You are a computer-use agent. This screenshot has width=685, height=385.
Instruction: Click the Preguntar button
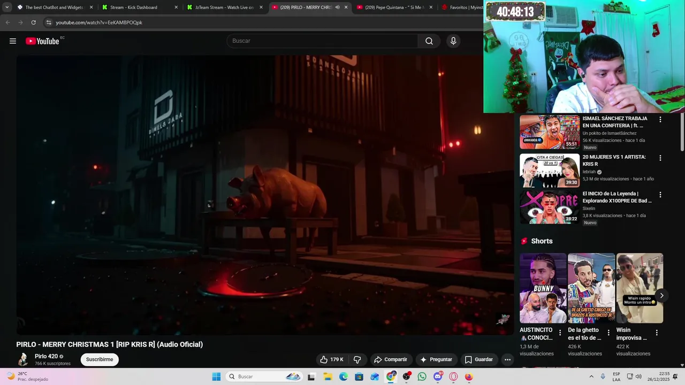click(x=436, y=359)
